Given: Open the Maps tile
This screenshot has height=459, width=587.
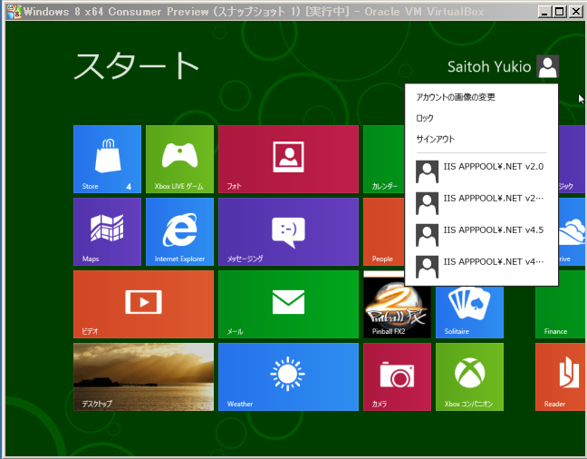Looking at the screenshot, I should point(107,231).
